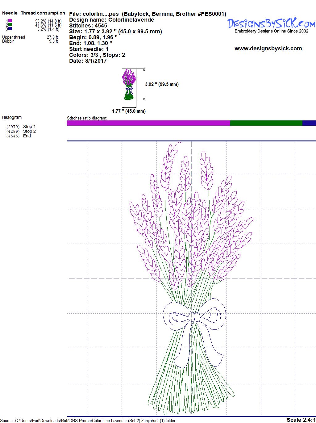Click the Upper thread consumption row
The height and width of the screenshot is (423, 316).
(x=30, y=37)
